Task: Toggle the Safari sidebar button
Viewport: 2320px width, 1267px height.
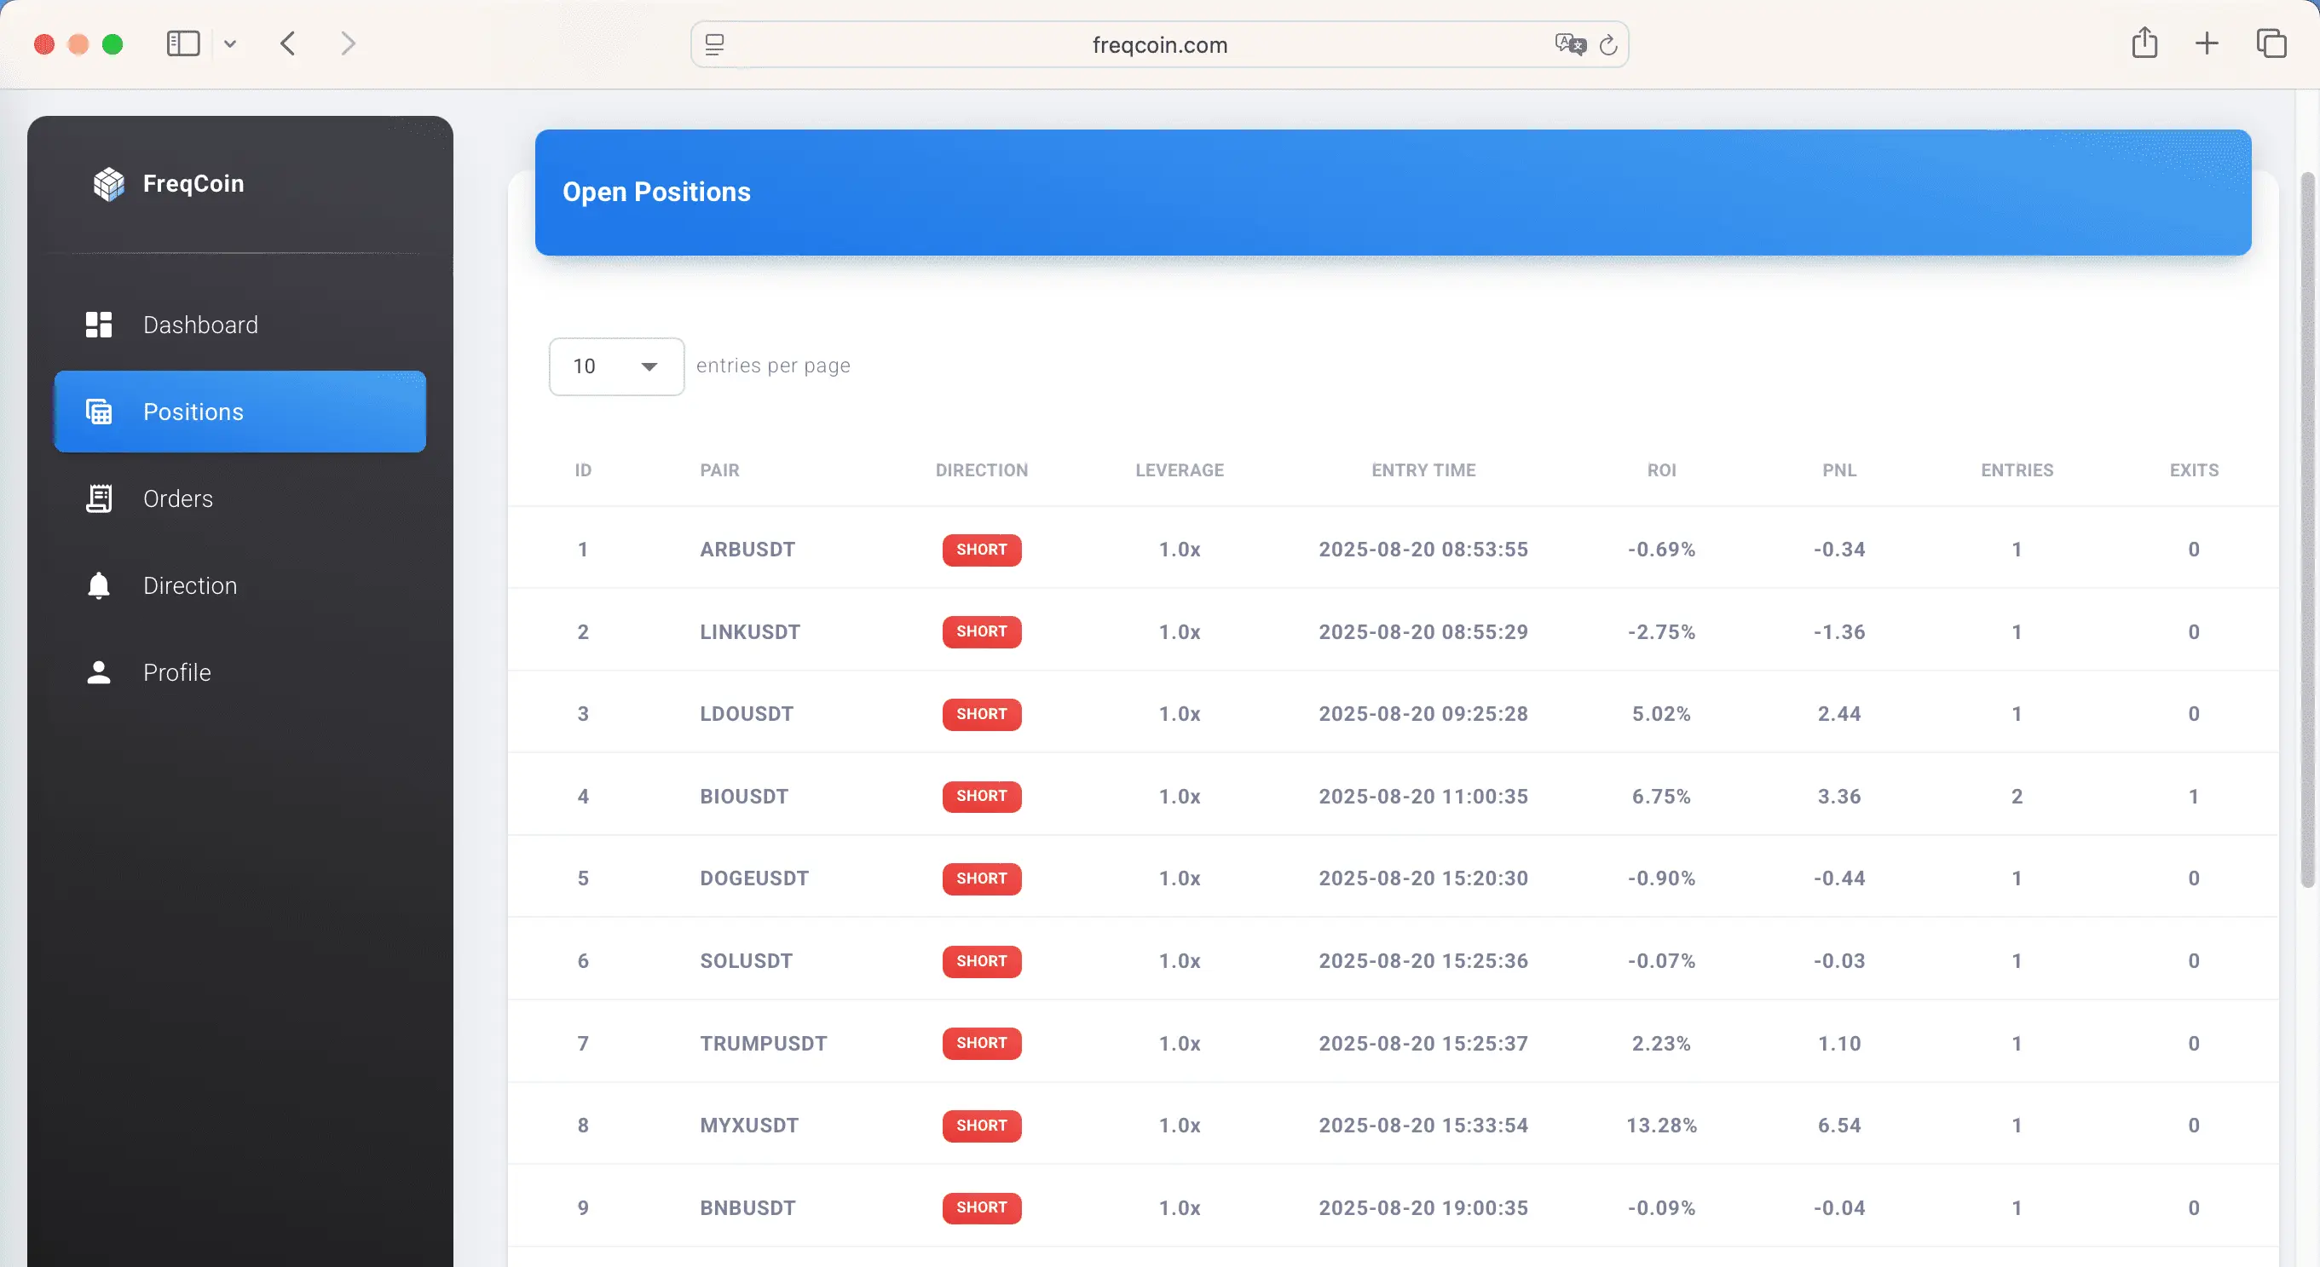Action: [x=184, y=43]
